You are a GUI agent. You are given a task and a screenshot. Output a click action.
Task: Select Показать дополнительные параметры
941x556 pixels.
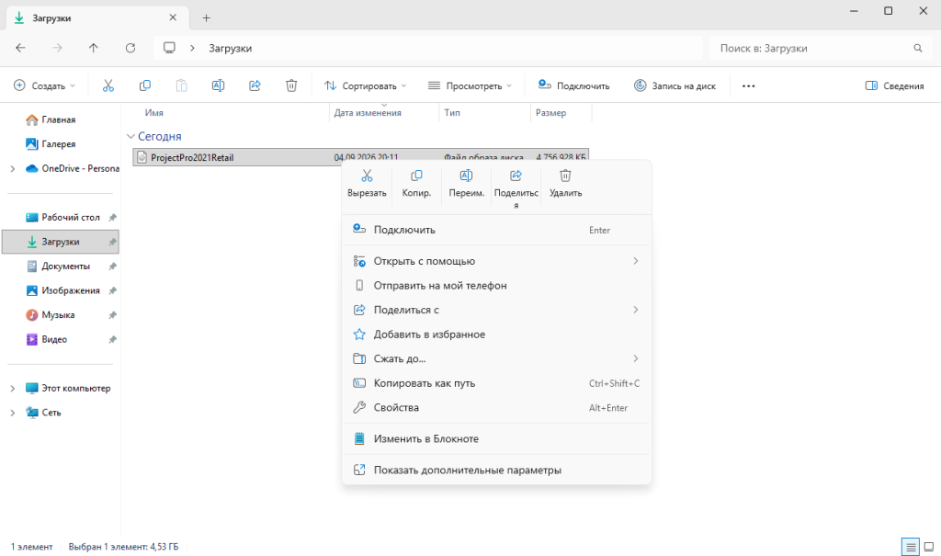click(496, 471)
